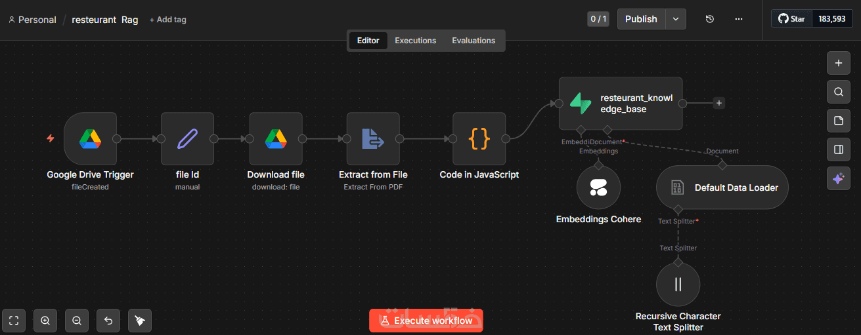Viewport: 861px width, 335px height.
Task: Click the red trigger lightning bolt
Action: 51,138
